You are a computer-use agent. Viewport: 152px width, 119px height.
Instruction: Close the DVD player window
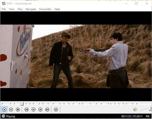(147, 3)
